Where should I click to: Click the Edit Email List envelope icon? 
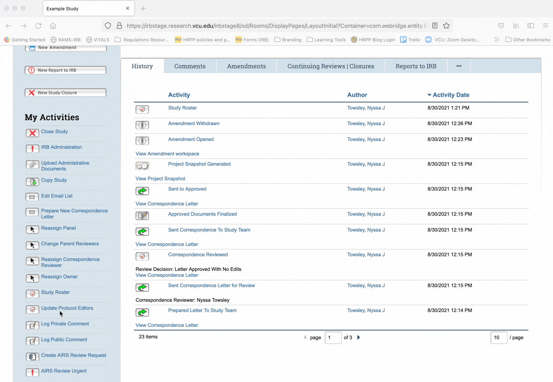pyautogui.click(x=33, y=197)
